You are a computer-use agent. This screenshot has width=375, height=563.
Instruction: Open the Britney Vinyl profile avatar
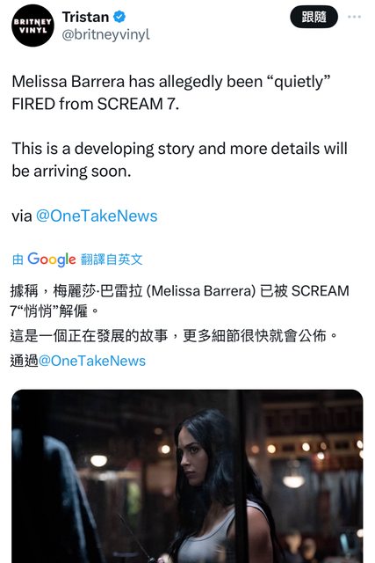point(32,26)
